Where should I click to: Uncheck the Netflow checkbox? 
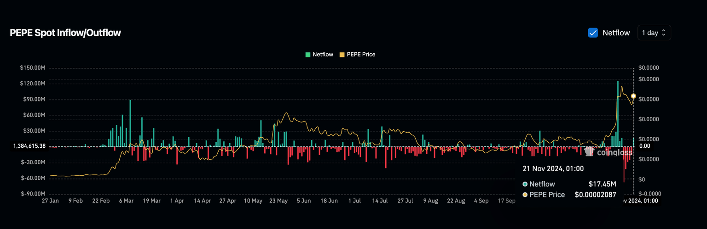pyautogui.click(x=593, y=33)
